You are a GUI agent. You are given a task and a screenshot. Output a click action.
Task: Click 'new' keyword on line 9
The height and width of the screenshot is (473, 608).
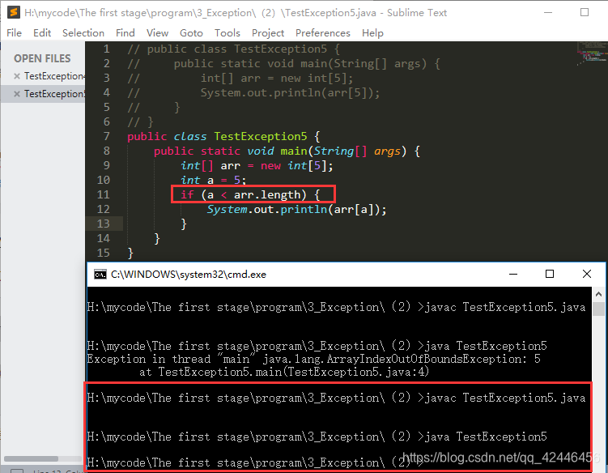(270, 166)
